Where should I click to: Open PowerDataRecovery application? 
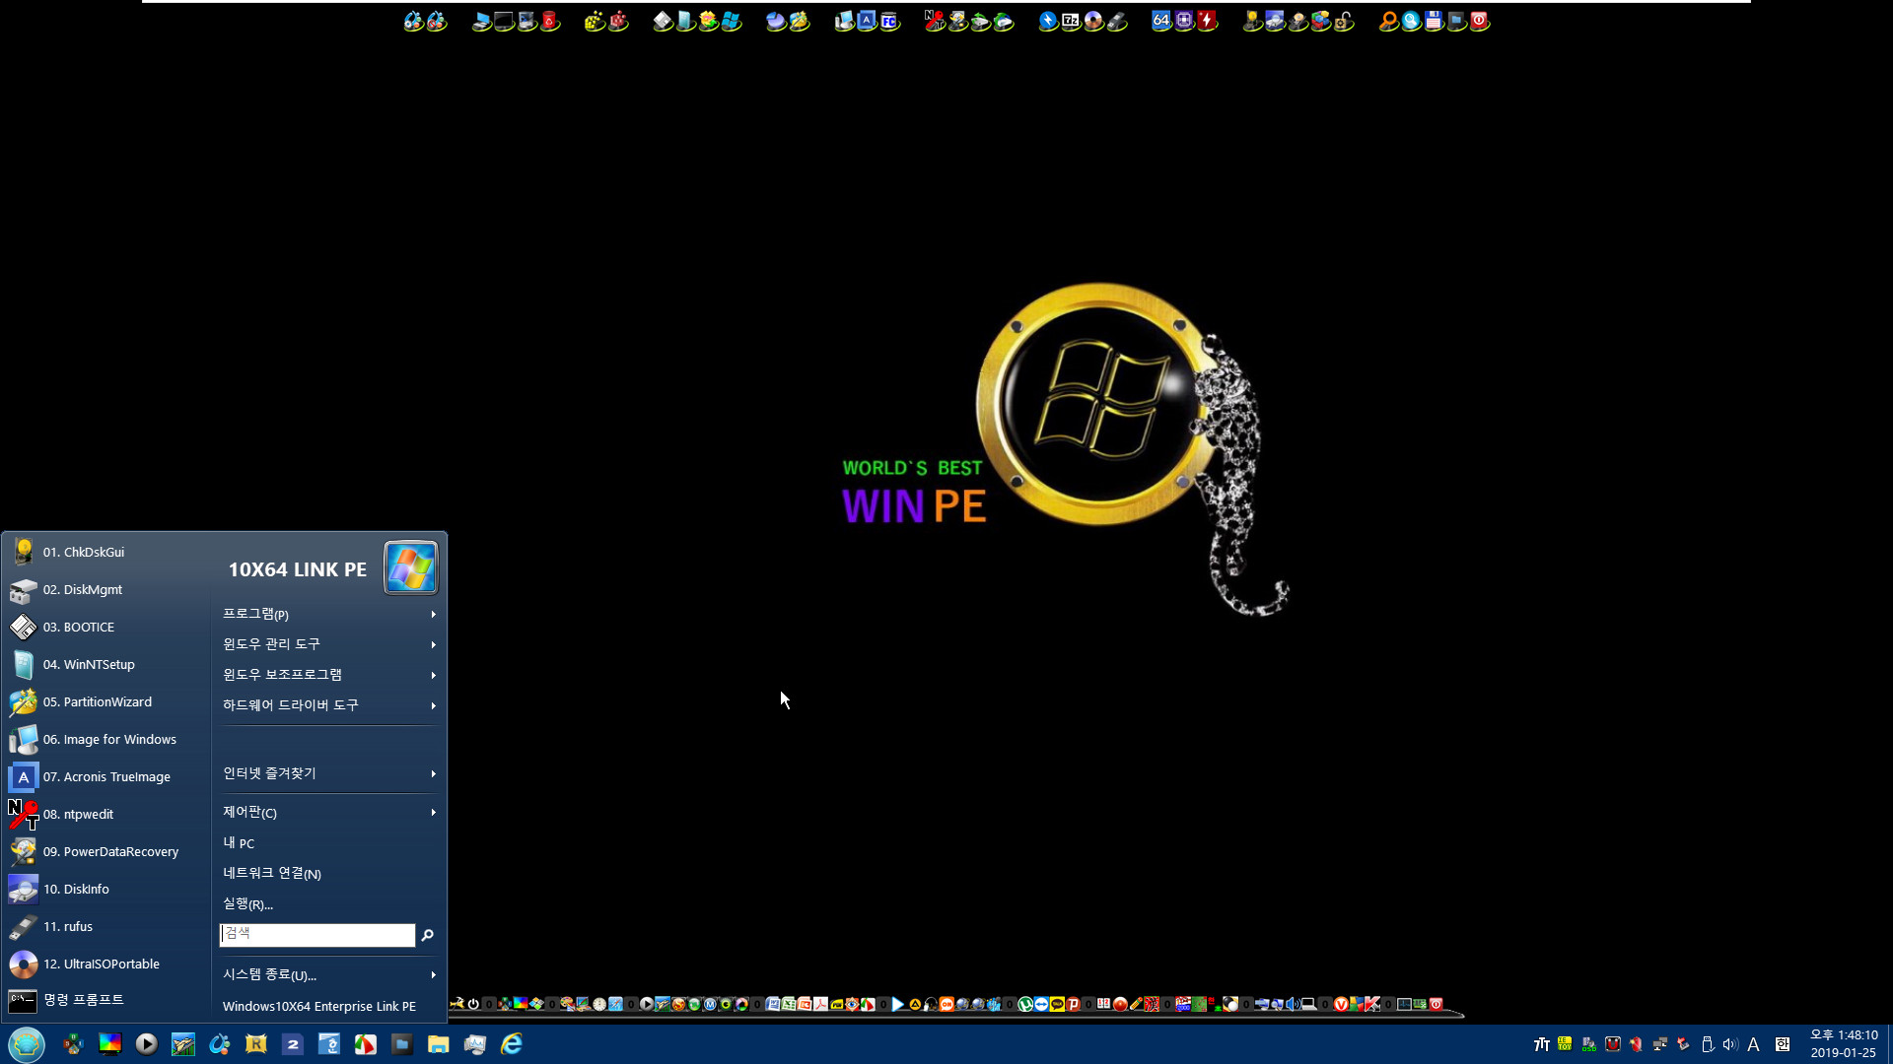[x=110, y=851]
